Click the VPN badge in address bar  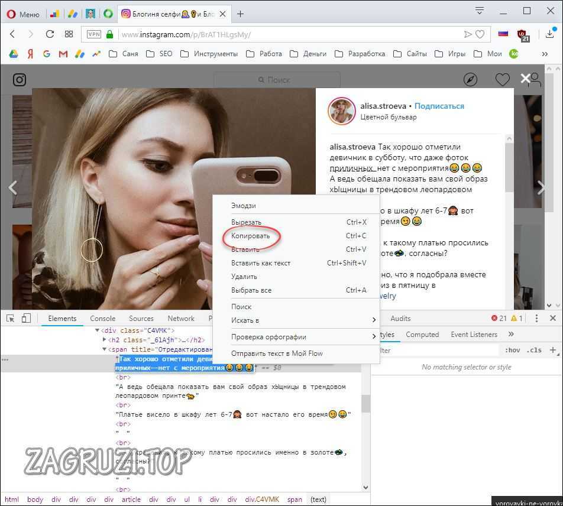[94, 34]
